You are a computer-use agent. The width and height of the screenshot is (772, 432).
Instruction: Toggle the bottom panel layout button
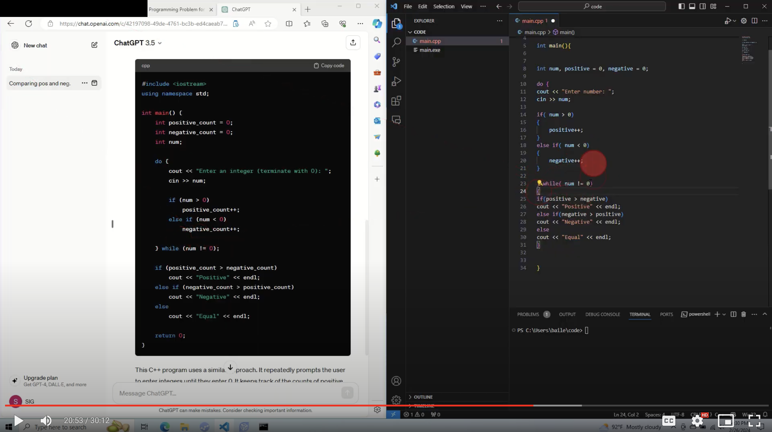(x=692, y=6)
